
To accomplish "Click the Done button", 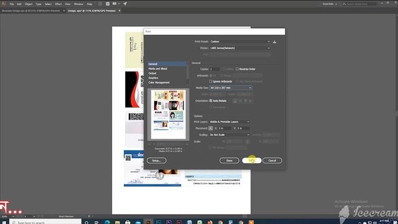I will click(x=229, y=161).
